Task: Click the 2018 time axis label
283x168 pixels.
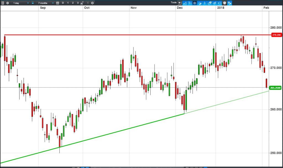Action: point(221,8)
